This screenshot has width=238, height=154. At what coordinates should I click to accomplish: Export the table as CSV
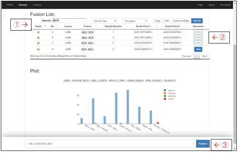tap(167, 21)
